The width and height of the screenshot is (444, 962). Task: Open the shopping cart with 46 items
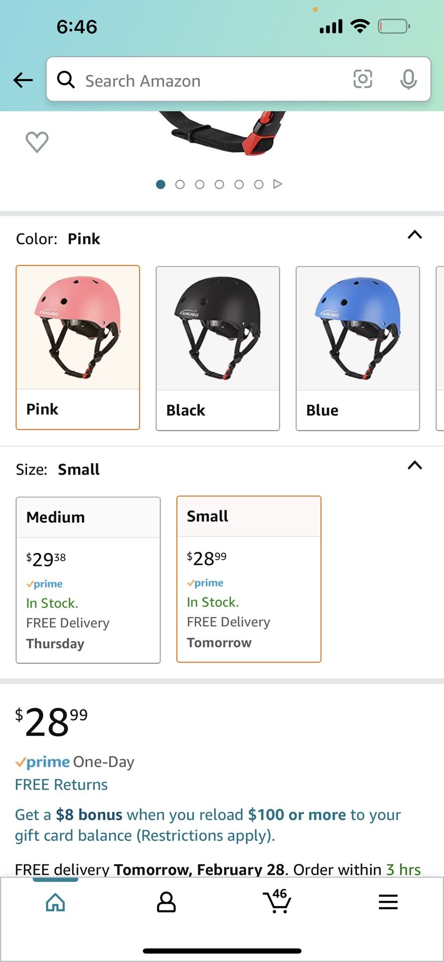[277, 902]
